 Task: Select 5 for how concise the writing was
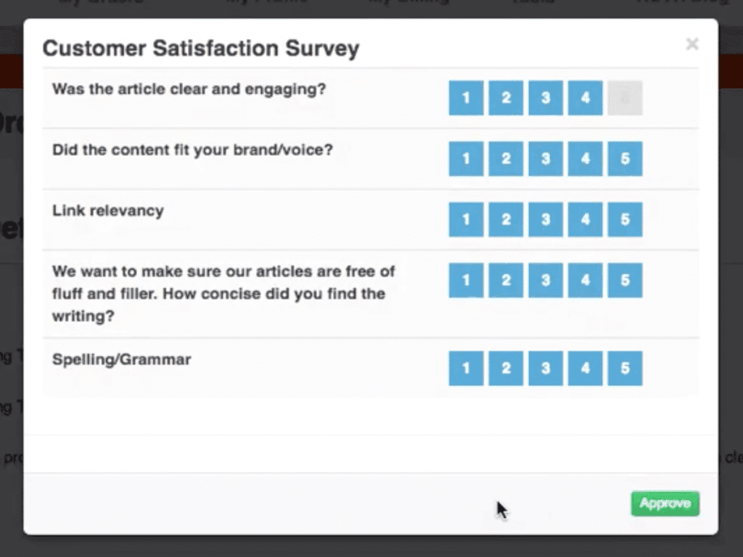point(625,280)
